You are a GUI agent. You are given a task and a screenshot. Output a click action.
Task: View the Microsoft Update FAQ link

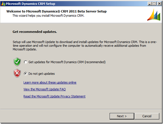click(44, 89)
